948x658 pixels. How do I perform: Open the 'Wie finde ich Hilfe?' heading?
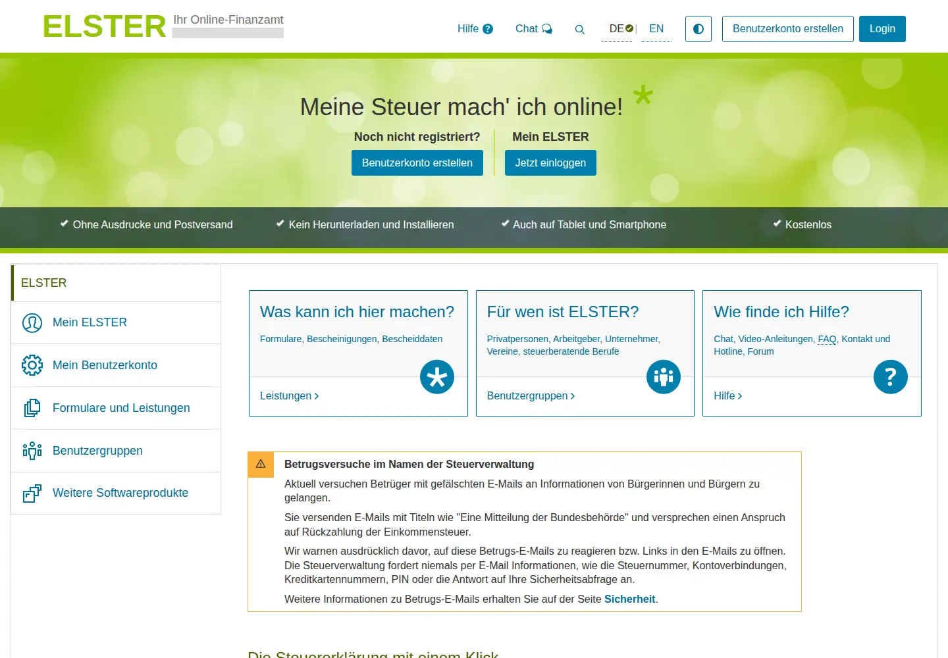pos(781,312)
